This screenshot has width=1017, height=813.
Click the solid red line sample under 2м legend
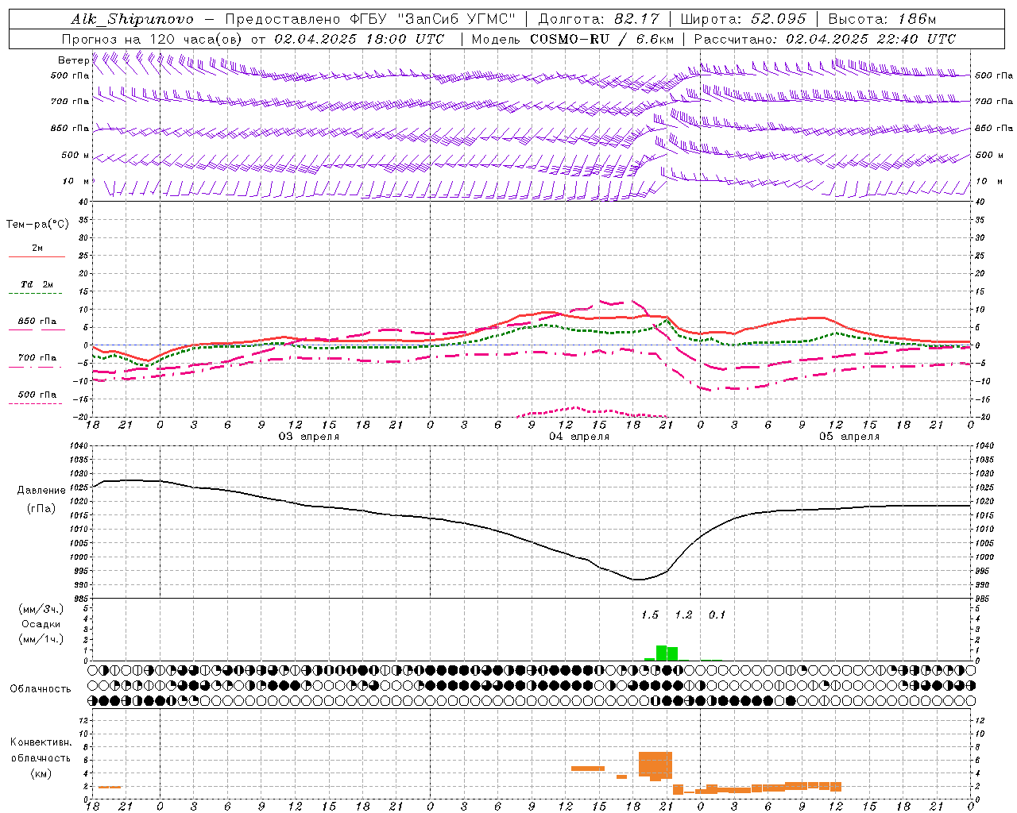37,257
